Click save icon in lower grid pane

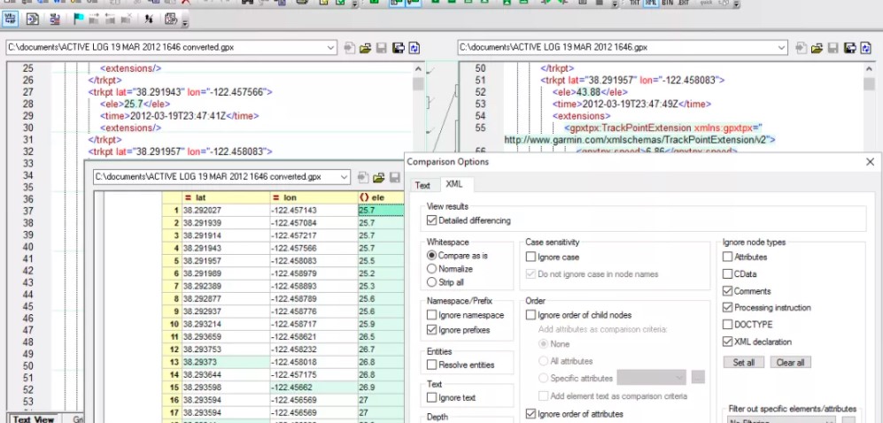395,177
